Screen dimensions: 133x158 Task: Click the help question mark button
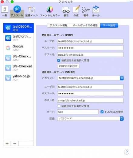[127, 152]
